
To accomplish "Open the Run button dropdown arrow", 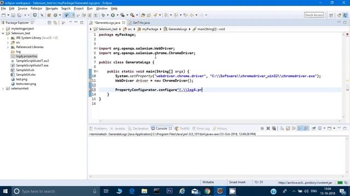I will pyautogui.click(x=117, y=15).
